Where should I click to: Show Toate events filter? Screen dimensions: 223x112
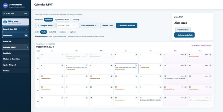coord(44,32)
